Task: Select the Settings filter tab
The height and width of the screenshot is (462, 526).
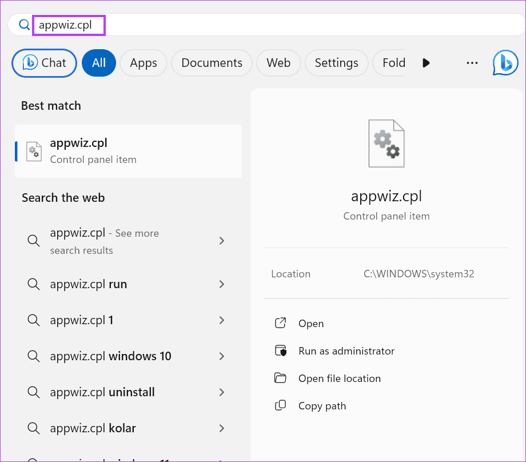Action: [x=336, y=63]
